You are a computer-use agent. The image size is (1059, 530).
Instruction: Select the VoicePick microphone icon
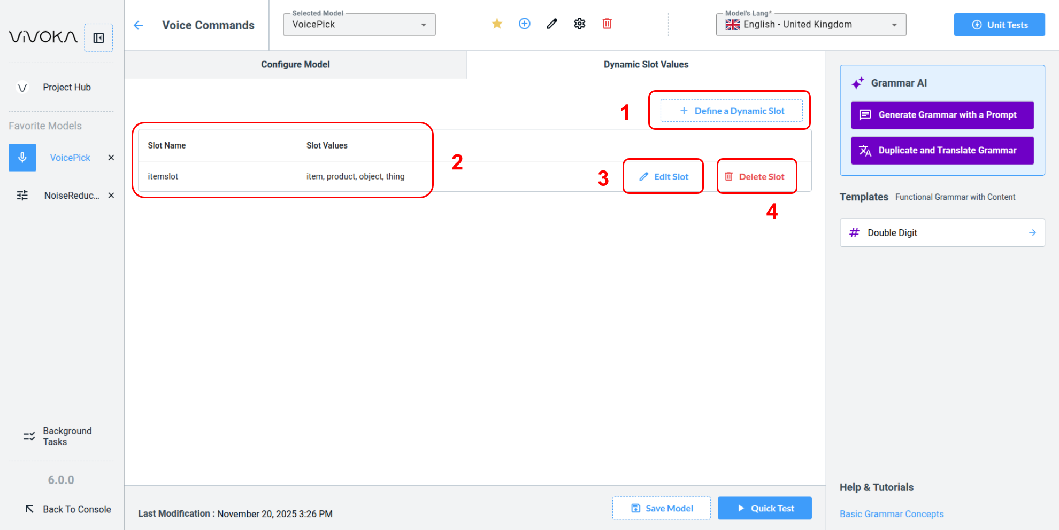pos(22,158)
